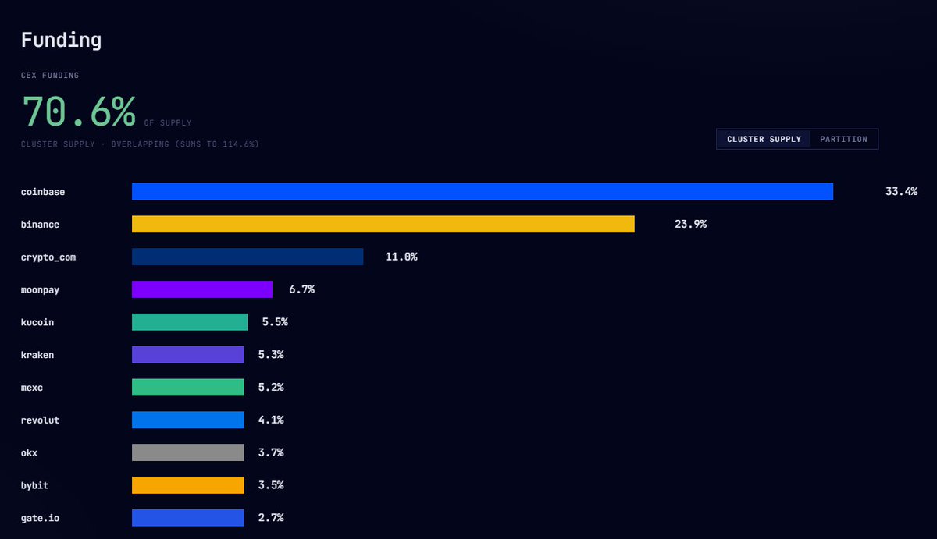
Task: Click the teal kucoin bar
Action: pyautogui.click(x=190, y=322)
